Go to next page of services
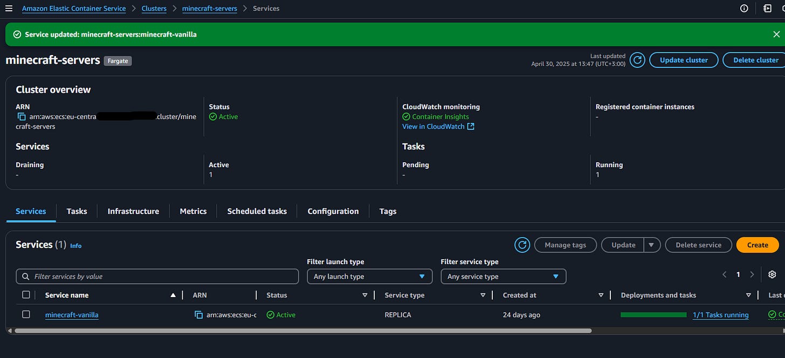 (x=752, y=274)
